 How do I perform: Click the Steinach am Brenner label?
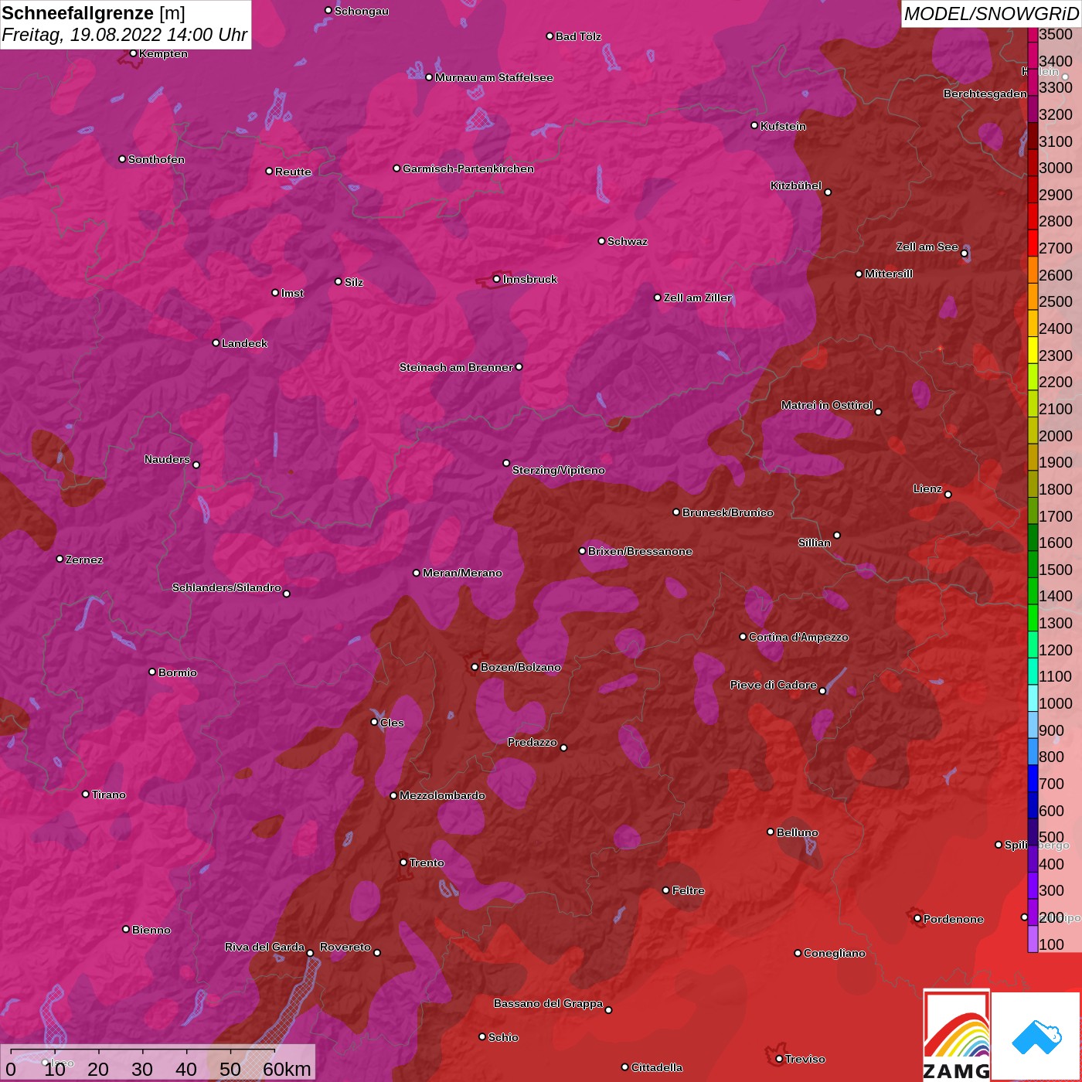[456, 367]
